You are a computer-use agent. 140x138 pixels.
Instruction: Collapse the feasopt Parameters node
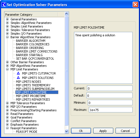tap(7, 128)
